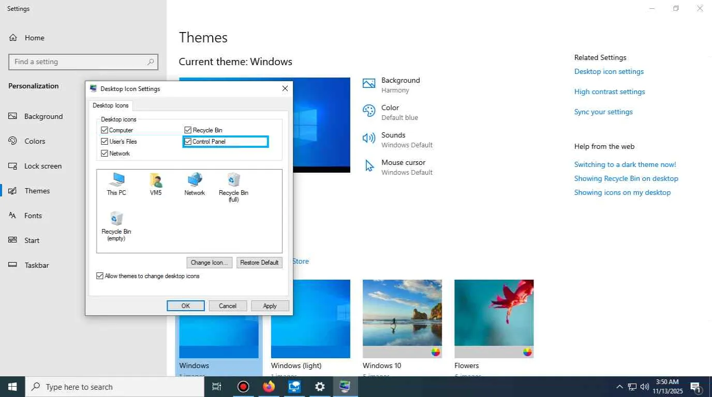712x397 pixels.
Task: Click the taskbar Type here to search box
Action: tap(115, 387)
